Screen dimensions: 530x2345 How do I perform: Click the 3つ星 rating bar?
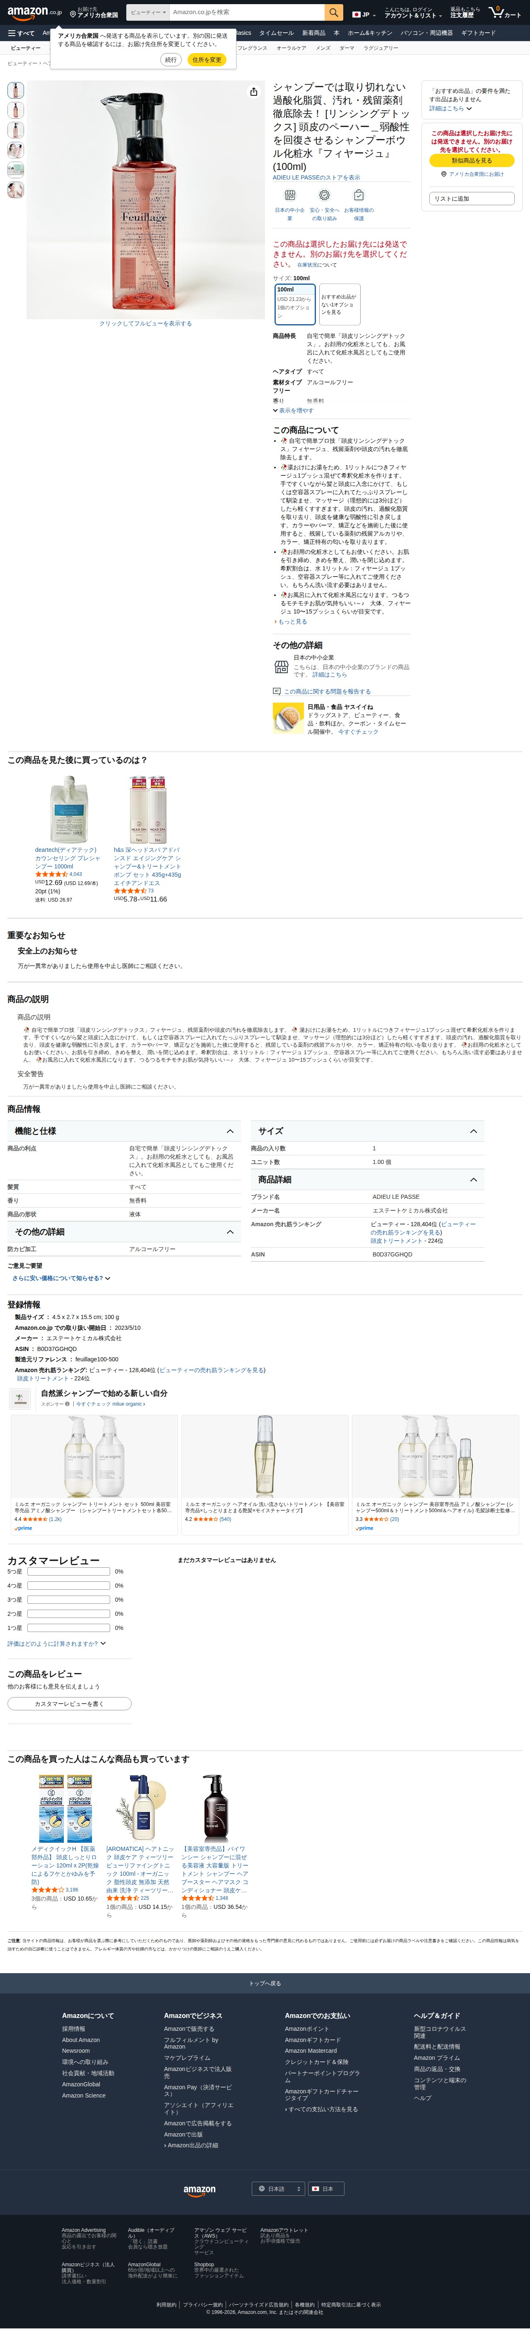click(x=69, y=1599)
